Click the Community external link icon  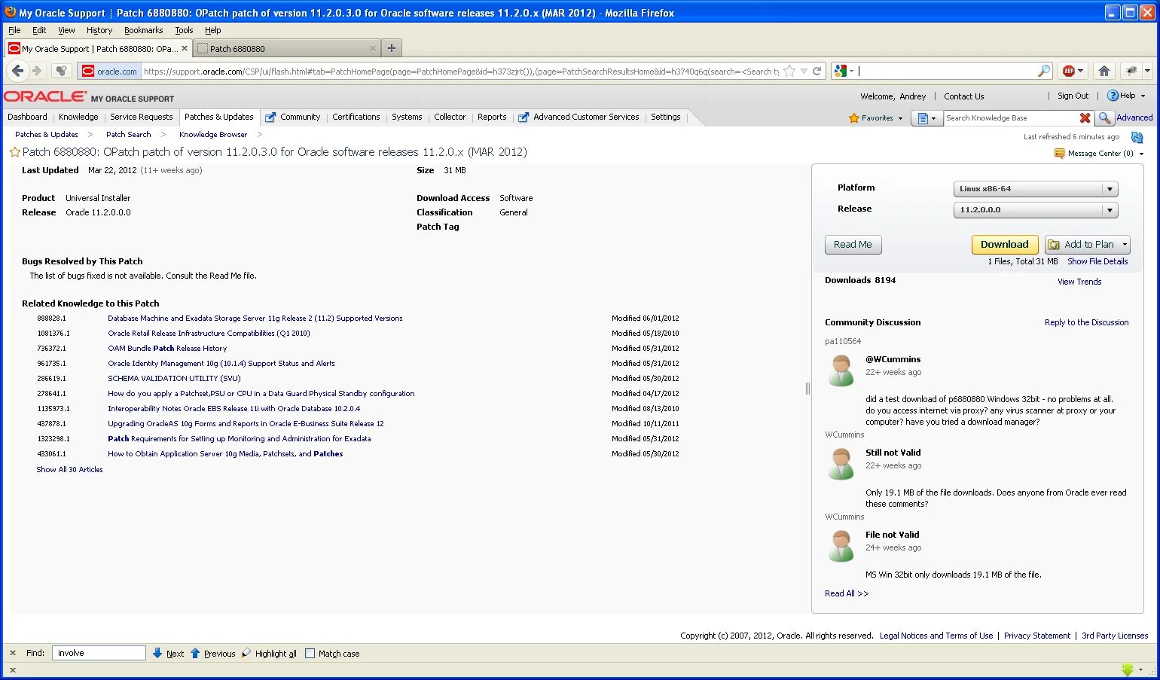coord(270,117)
